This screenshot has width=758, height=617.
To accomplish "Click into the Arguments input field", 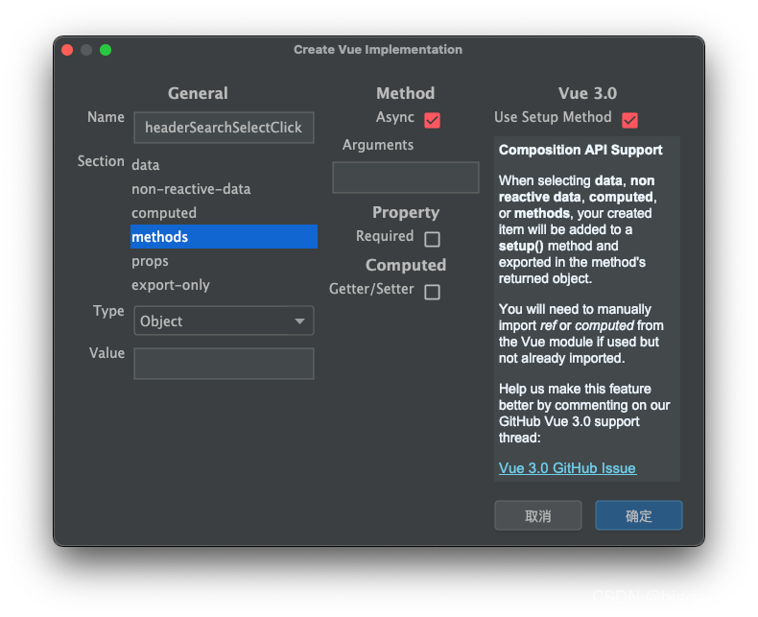I will click(406, 178).
